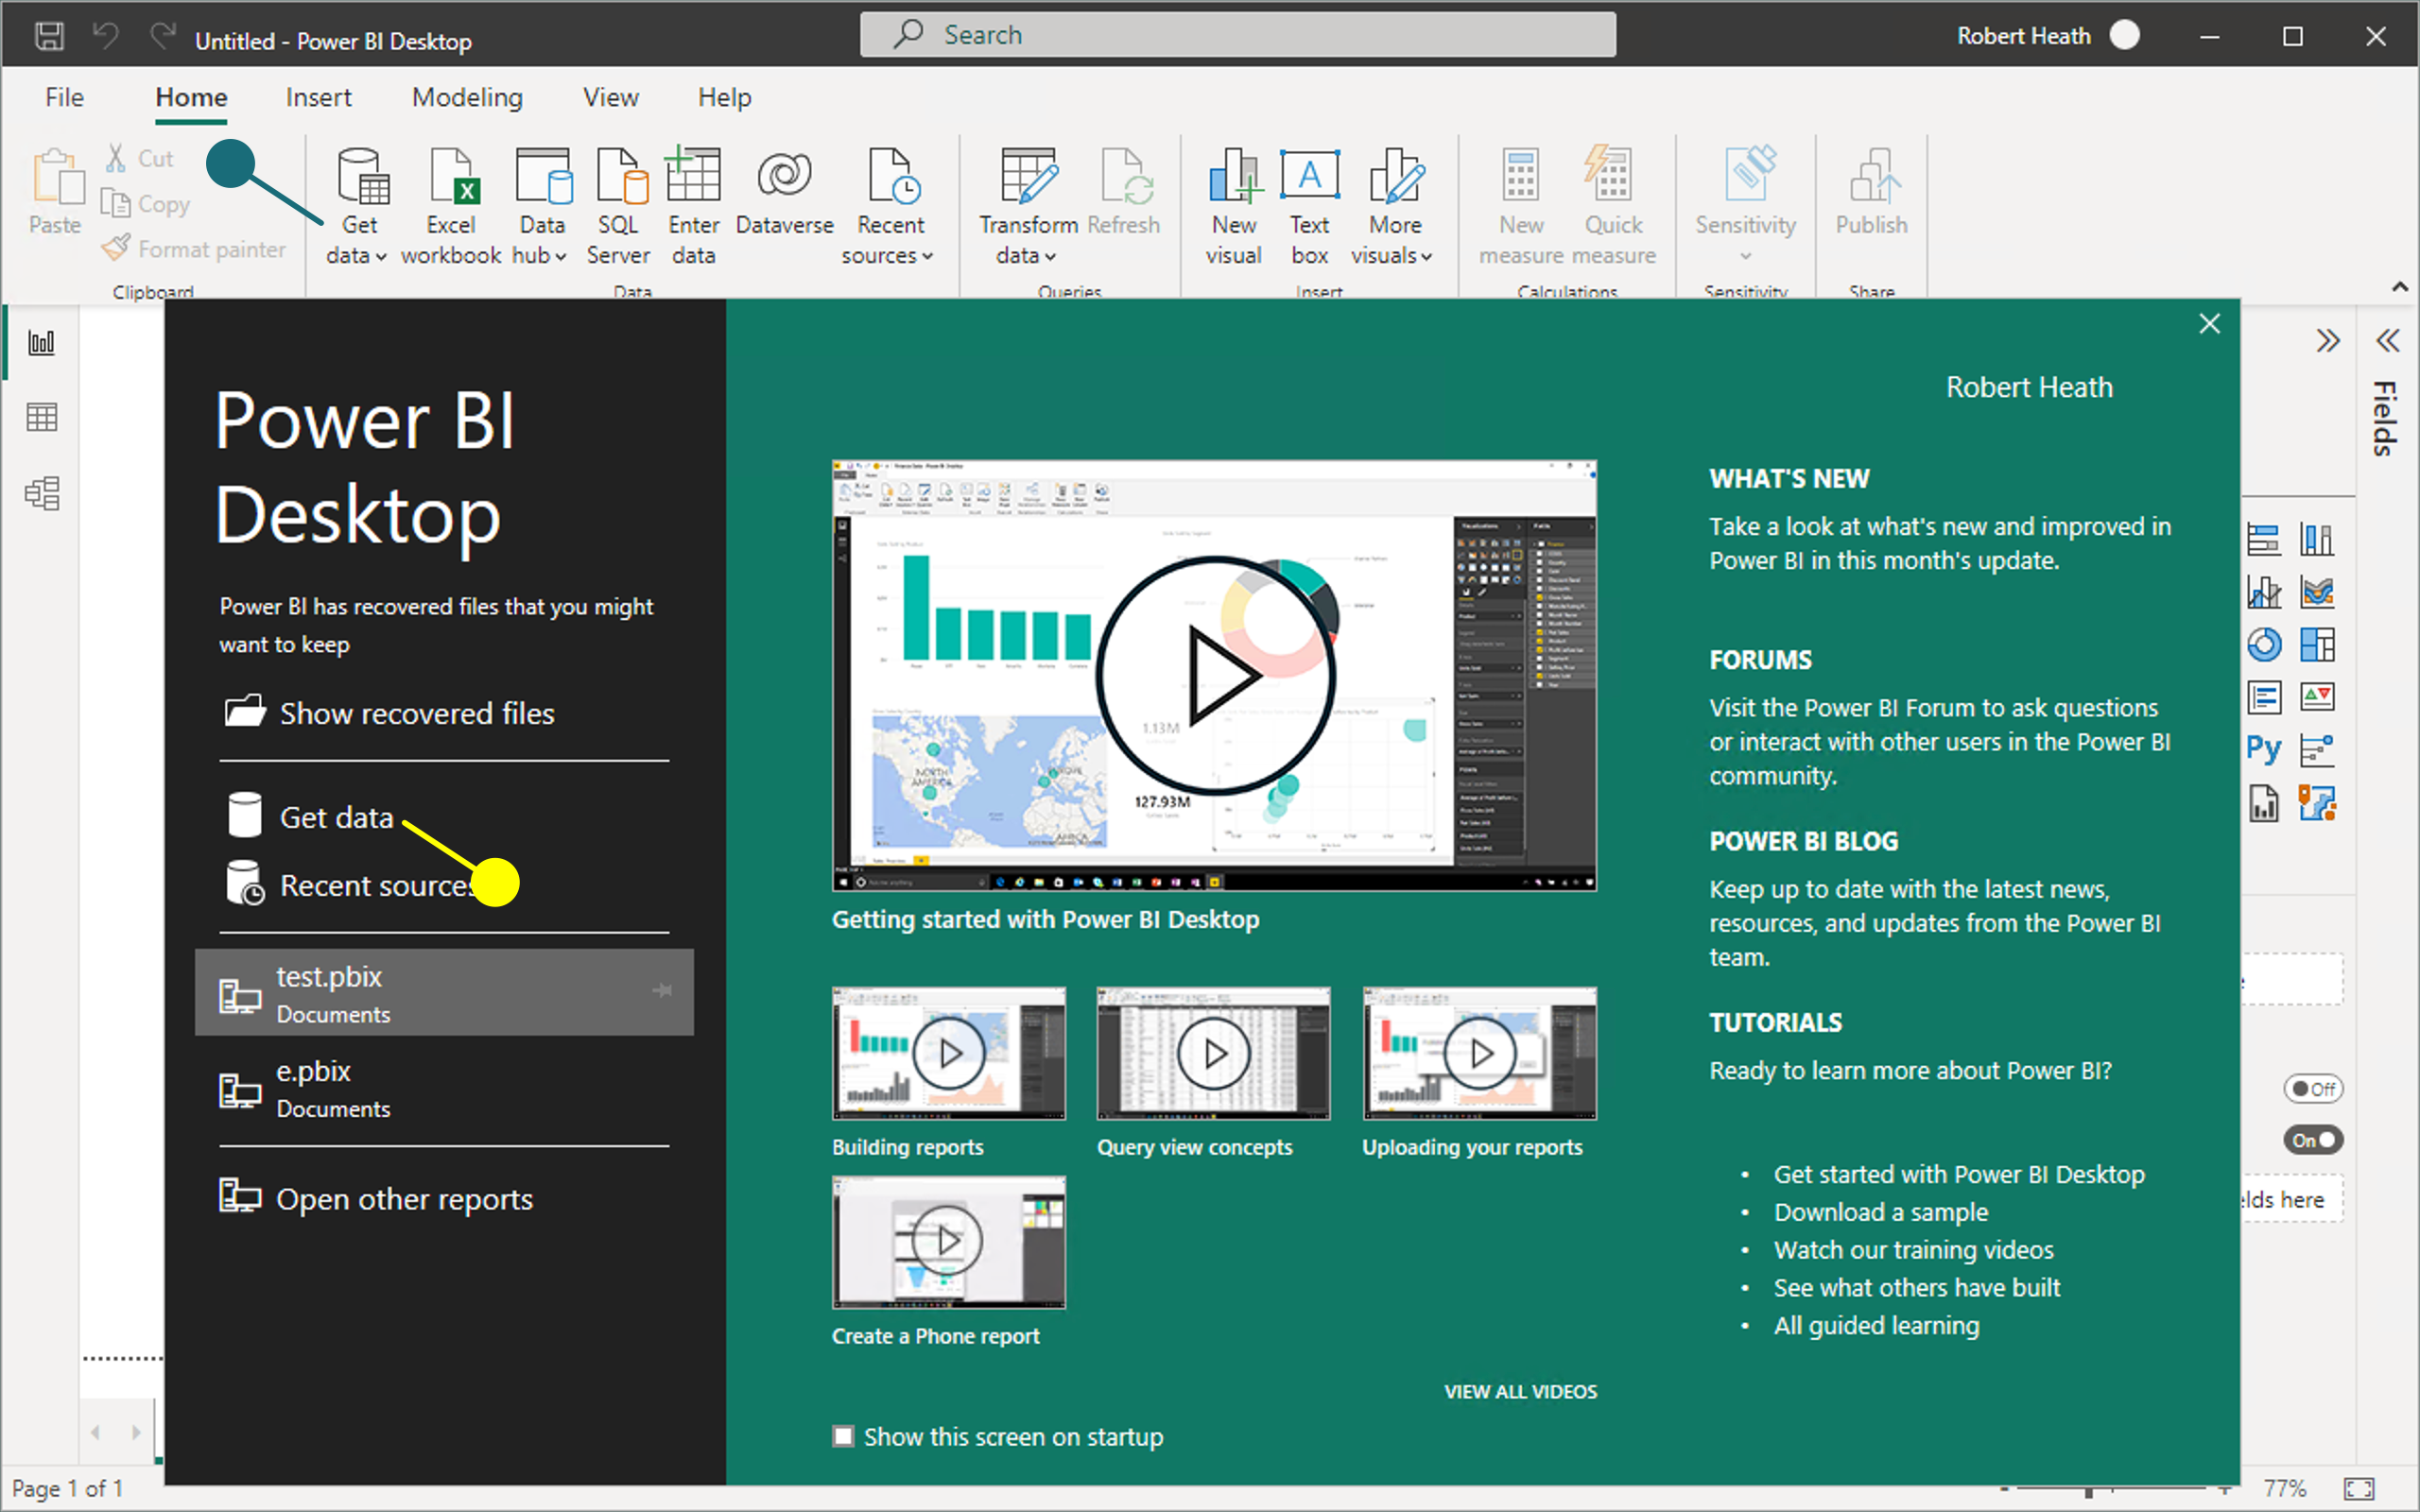Uncheck Show this screen on startup
Viewport: 2420px width, 1512px height.
click(845, 1437)
